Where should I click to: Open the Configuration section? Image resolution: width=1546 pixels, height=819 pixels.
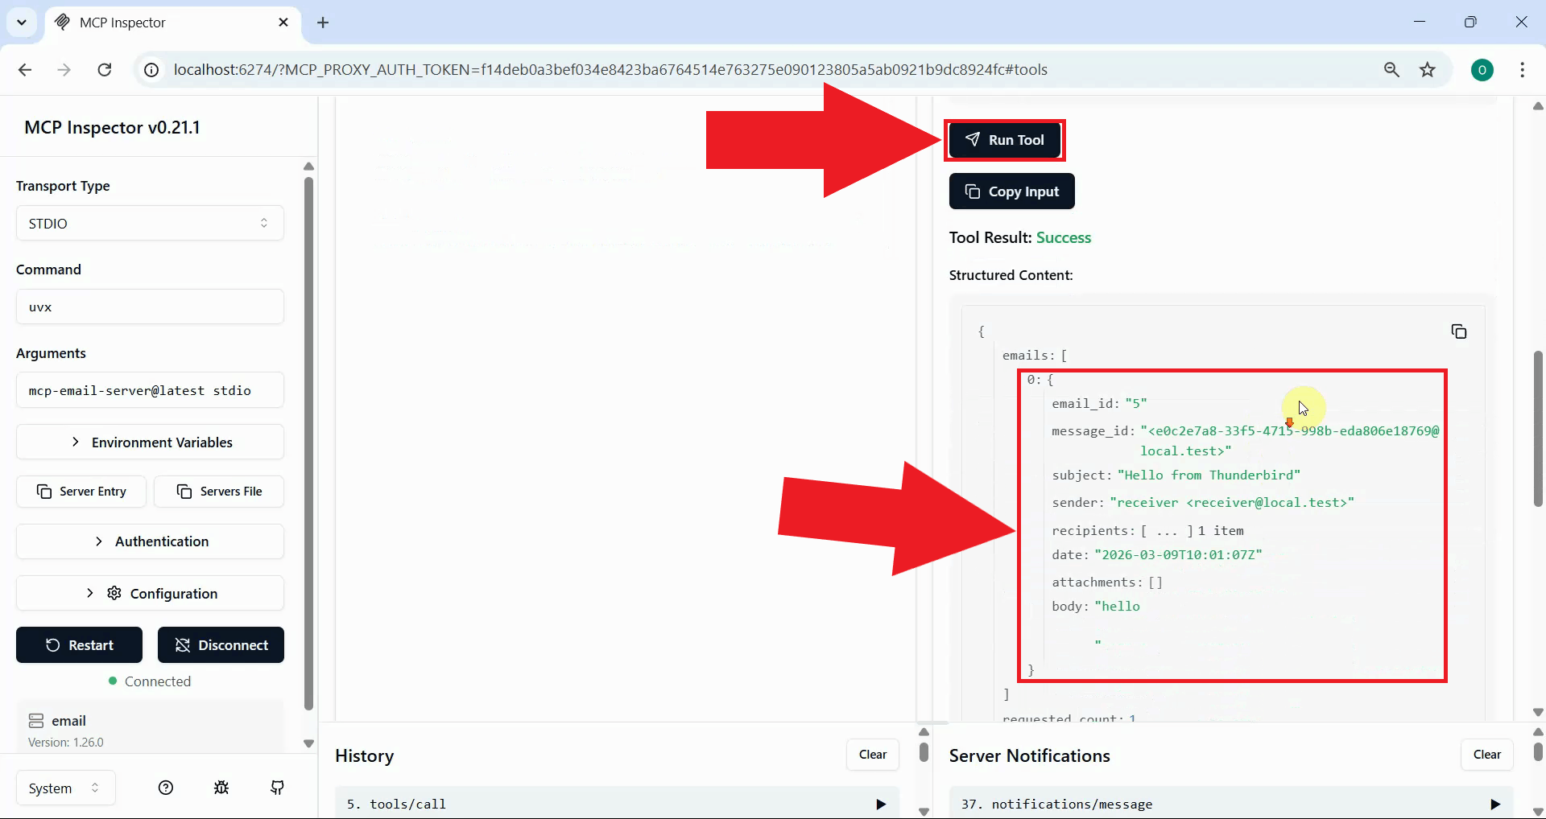point(150,593)
